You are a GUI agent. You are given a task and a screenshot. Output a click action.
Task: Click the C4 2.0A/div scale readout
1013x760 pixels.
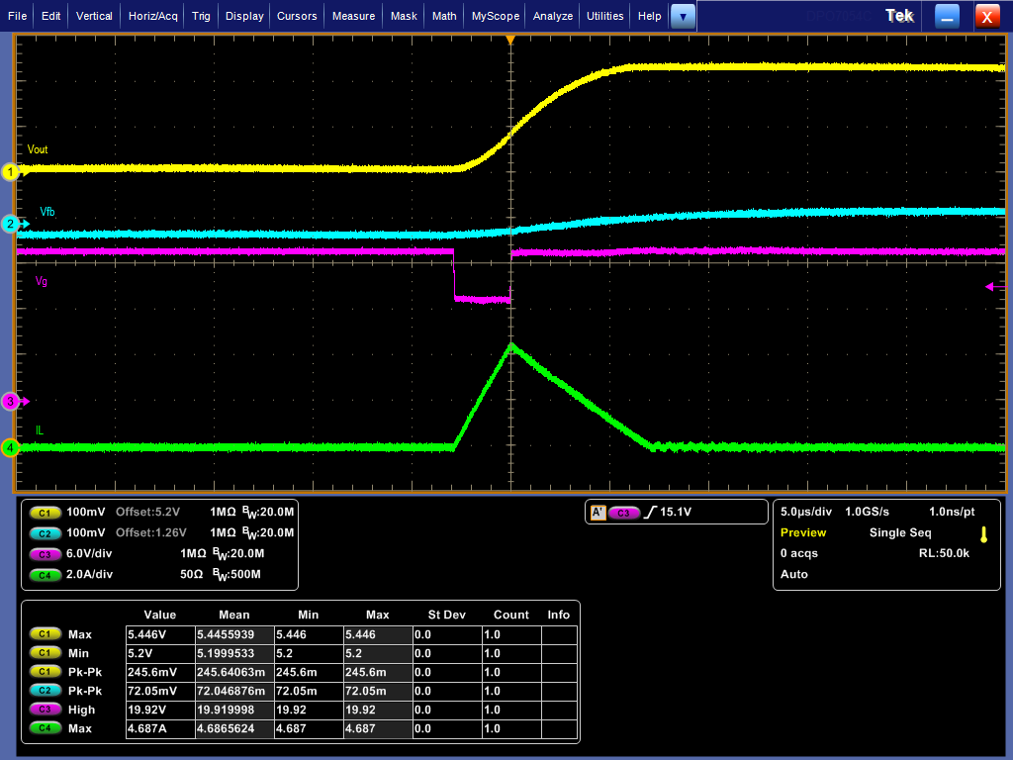tap(89, 574)
